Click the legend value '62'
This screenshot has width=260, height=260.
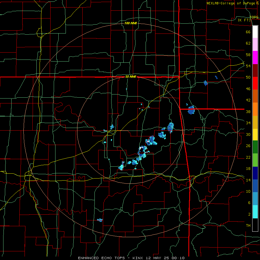[248, 43]
